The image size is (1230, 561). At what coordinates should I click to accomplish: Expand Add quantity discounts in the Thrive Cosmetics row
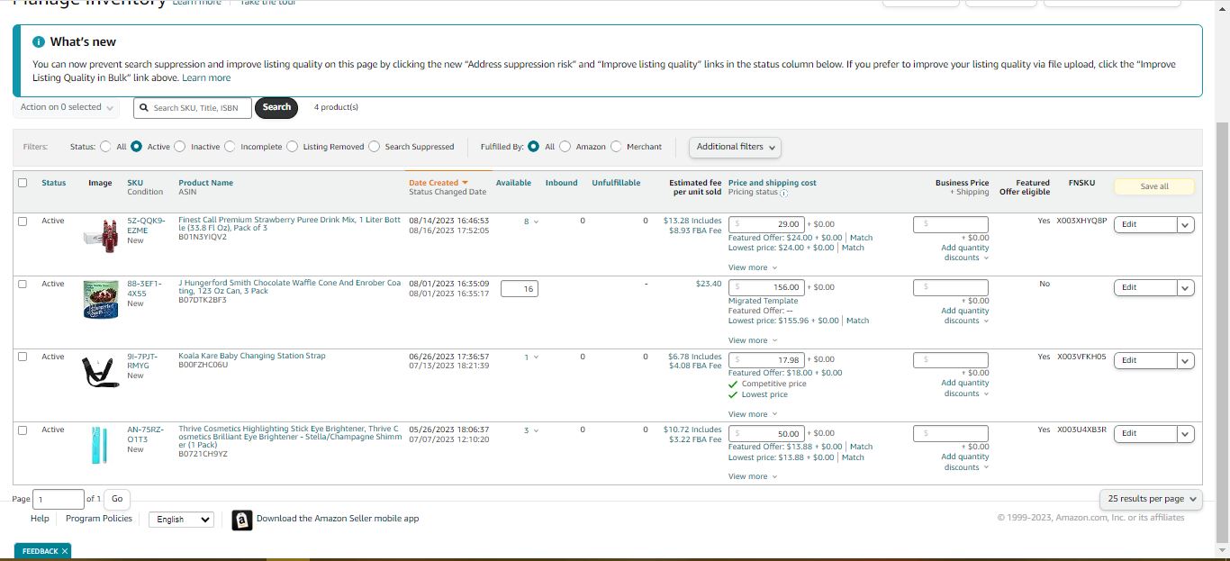pyautogui.click(x=965, y=462)
